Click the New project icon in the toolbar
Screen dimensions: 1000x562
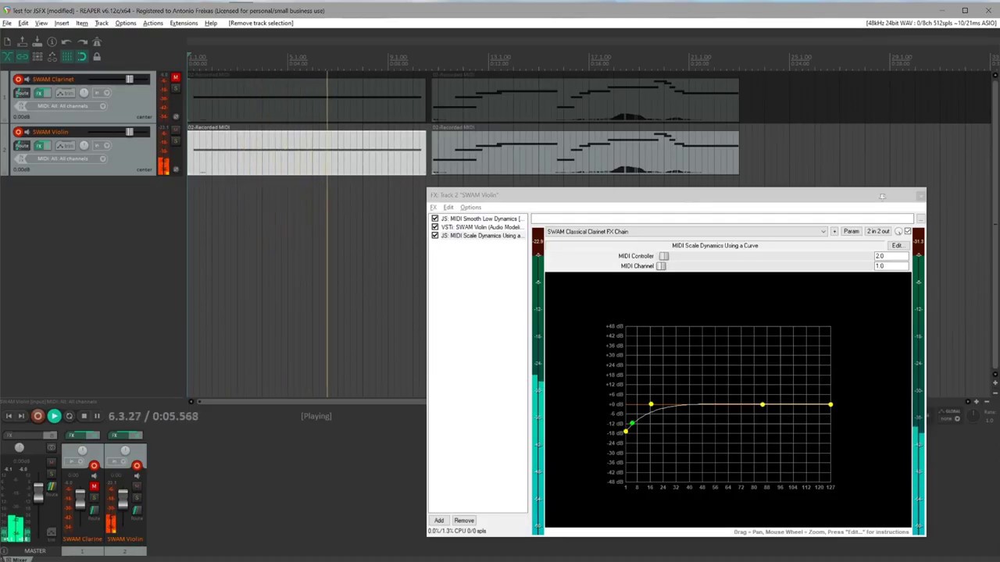point(7,42)
